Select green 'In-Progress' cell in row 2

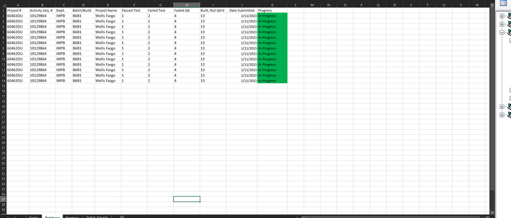(x=272, y=16)
